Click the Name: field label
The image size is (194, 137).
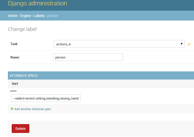coord(15,57)
